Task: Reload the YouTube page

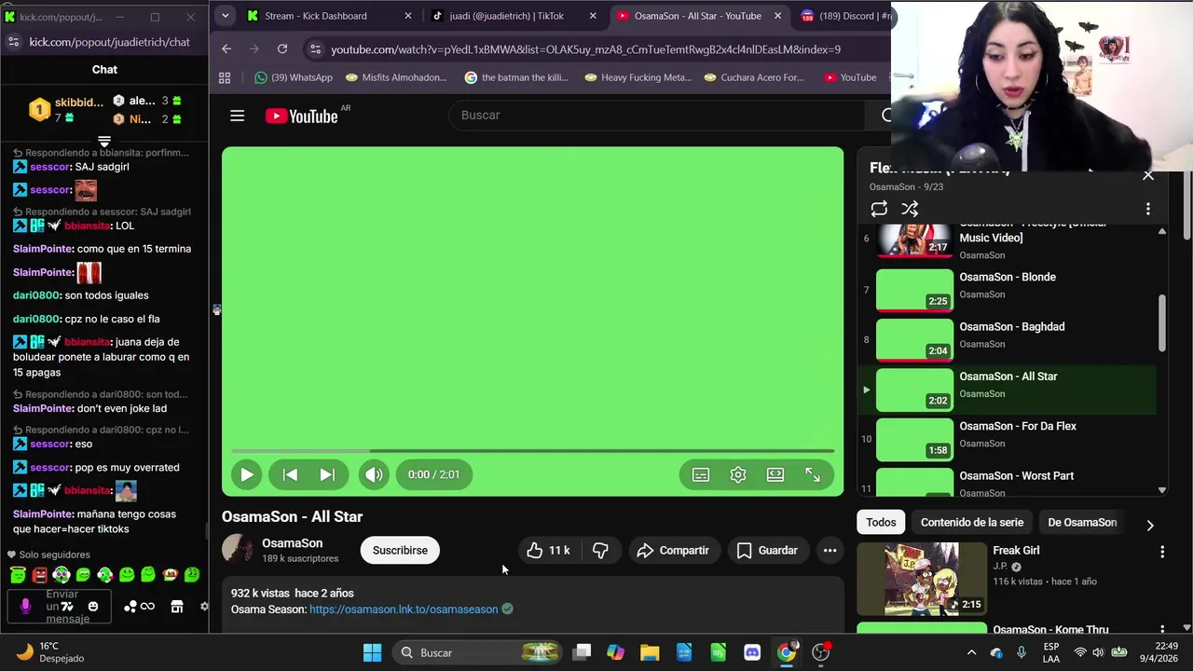Action: [x=282, y=48]
